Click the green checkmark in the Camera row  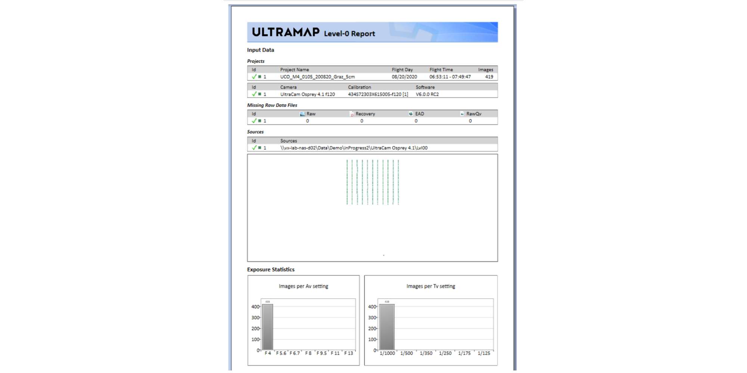254,94
